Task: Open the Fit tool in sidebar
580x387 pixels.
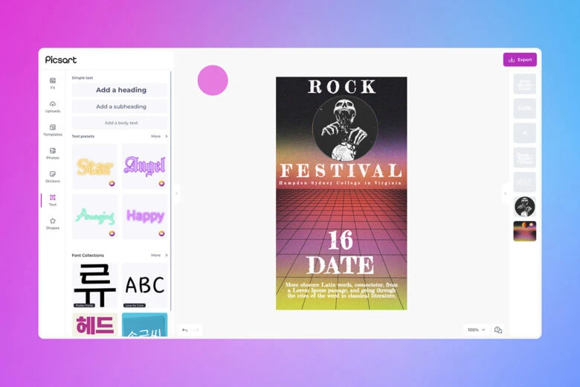Action: pyautogui.click(x=53, y=83)
